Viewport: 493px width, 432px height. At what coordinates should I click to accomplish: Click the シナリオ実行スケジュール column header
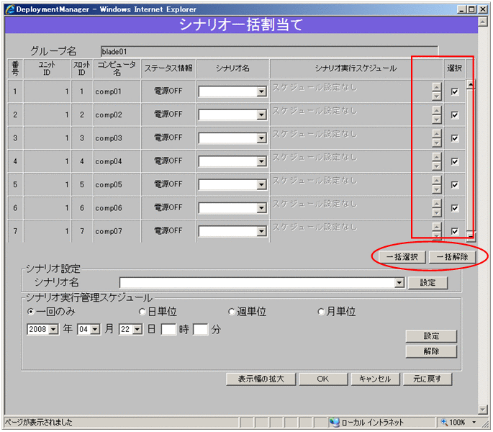click(356, 68)
